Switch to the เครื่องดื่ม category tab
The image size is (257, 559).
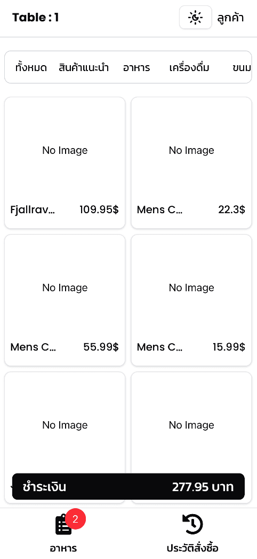(x=189, y=68)
